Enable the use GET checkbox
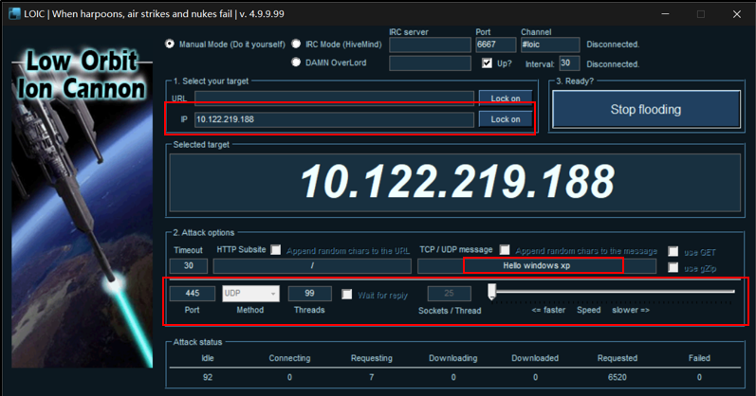Screen dimensions: 756x396 click(x=673, y=251)
